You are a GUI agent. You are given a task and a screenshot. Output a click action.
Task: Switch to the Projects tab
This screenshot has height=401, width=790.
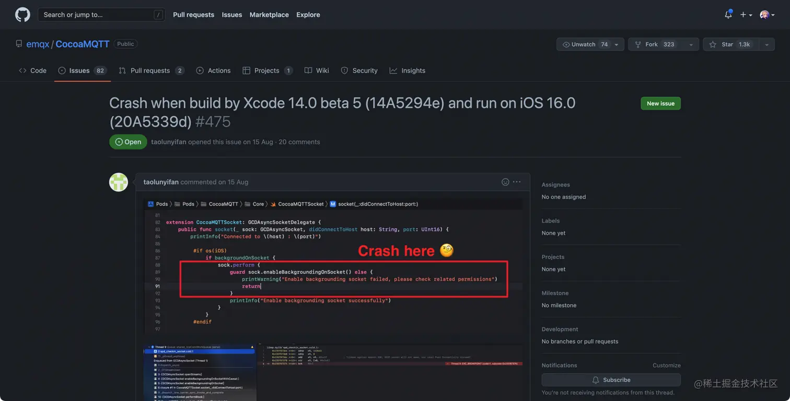pos(268,70)
